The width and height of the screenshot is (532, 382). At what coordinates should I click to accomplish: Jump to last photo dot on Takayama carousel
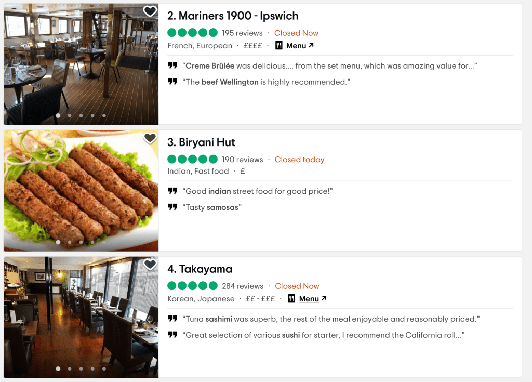click(104, 368)
